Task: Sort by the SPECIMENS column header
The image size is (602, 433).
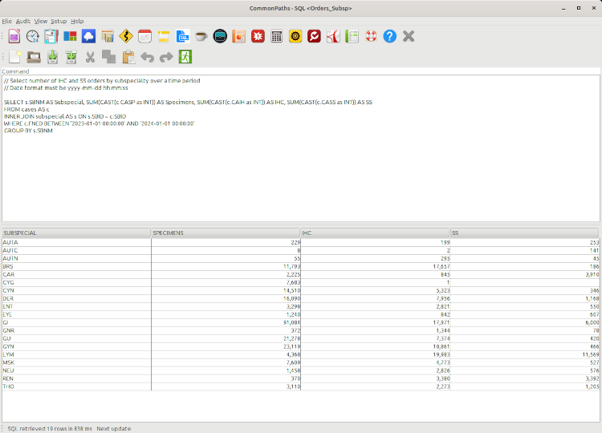Action: (x=225, y=233)
